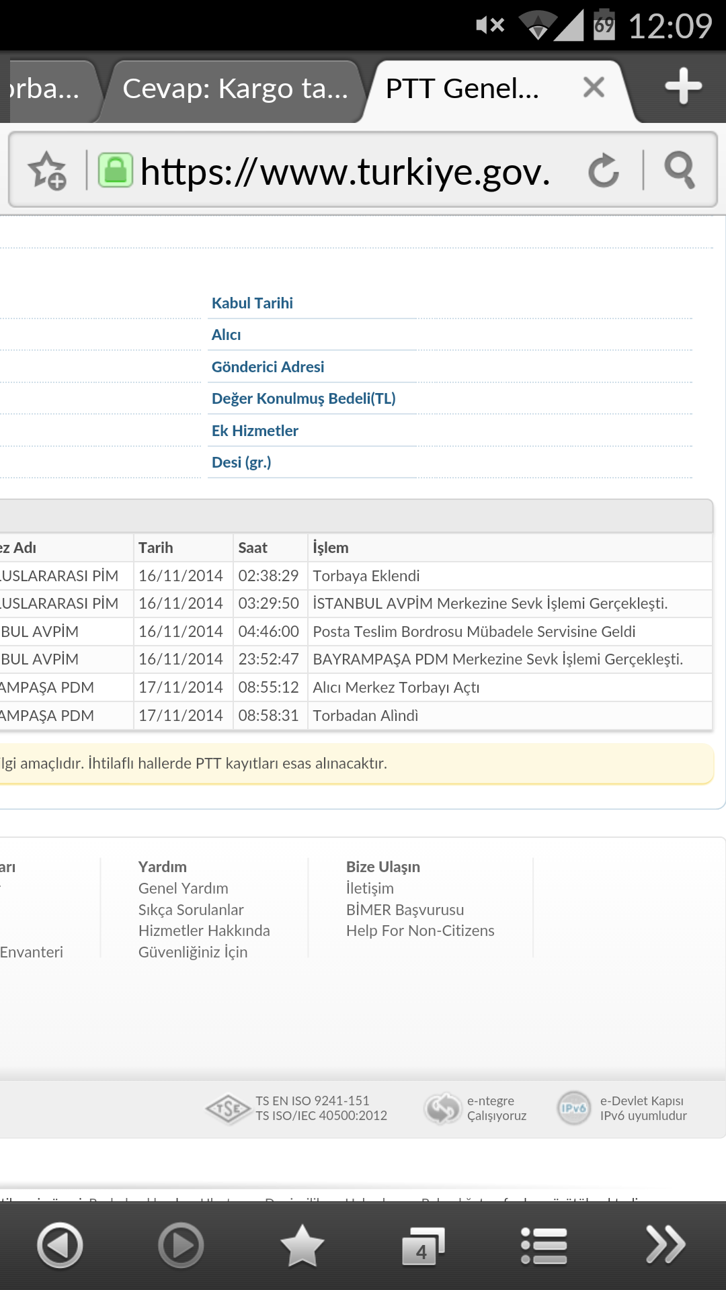Tap the e-ntegre icon

442,1109
